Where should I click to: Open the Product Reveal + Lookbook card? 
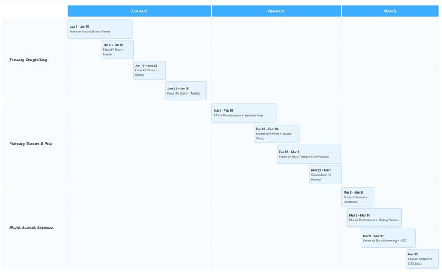(358, 197)
